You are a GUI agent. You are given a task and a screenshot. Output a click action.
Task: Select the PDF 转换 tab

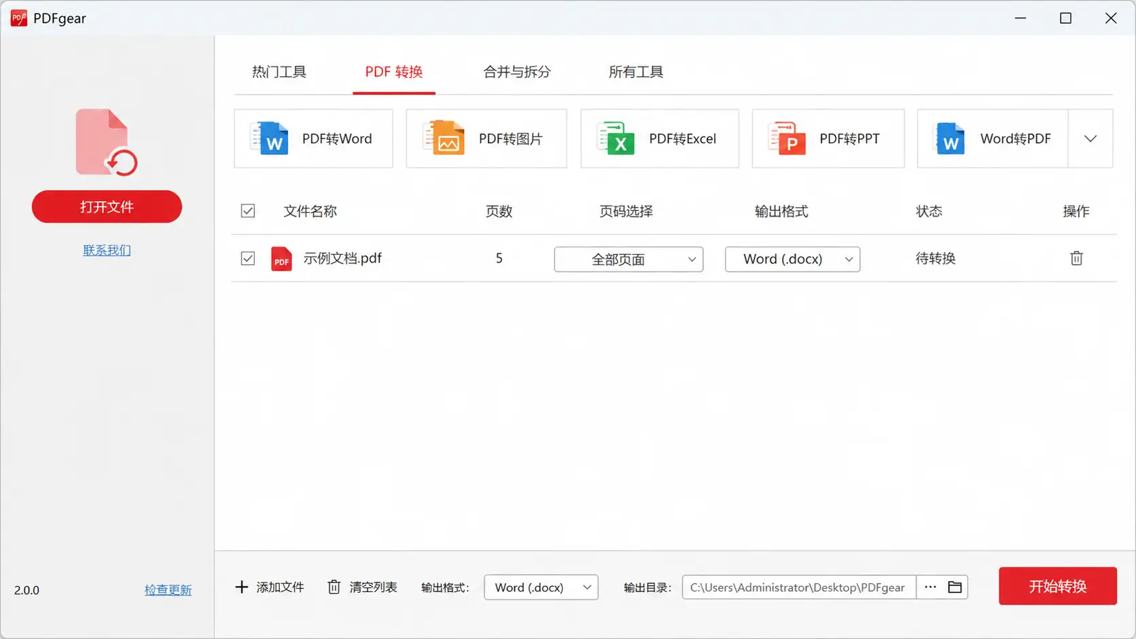click(394, 72)
